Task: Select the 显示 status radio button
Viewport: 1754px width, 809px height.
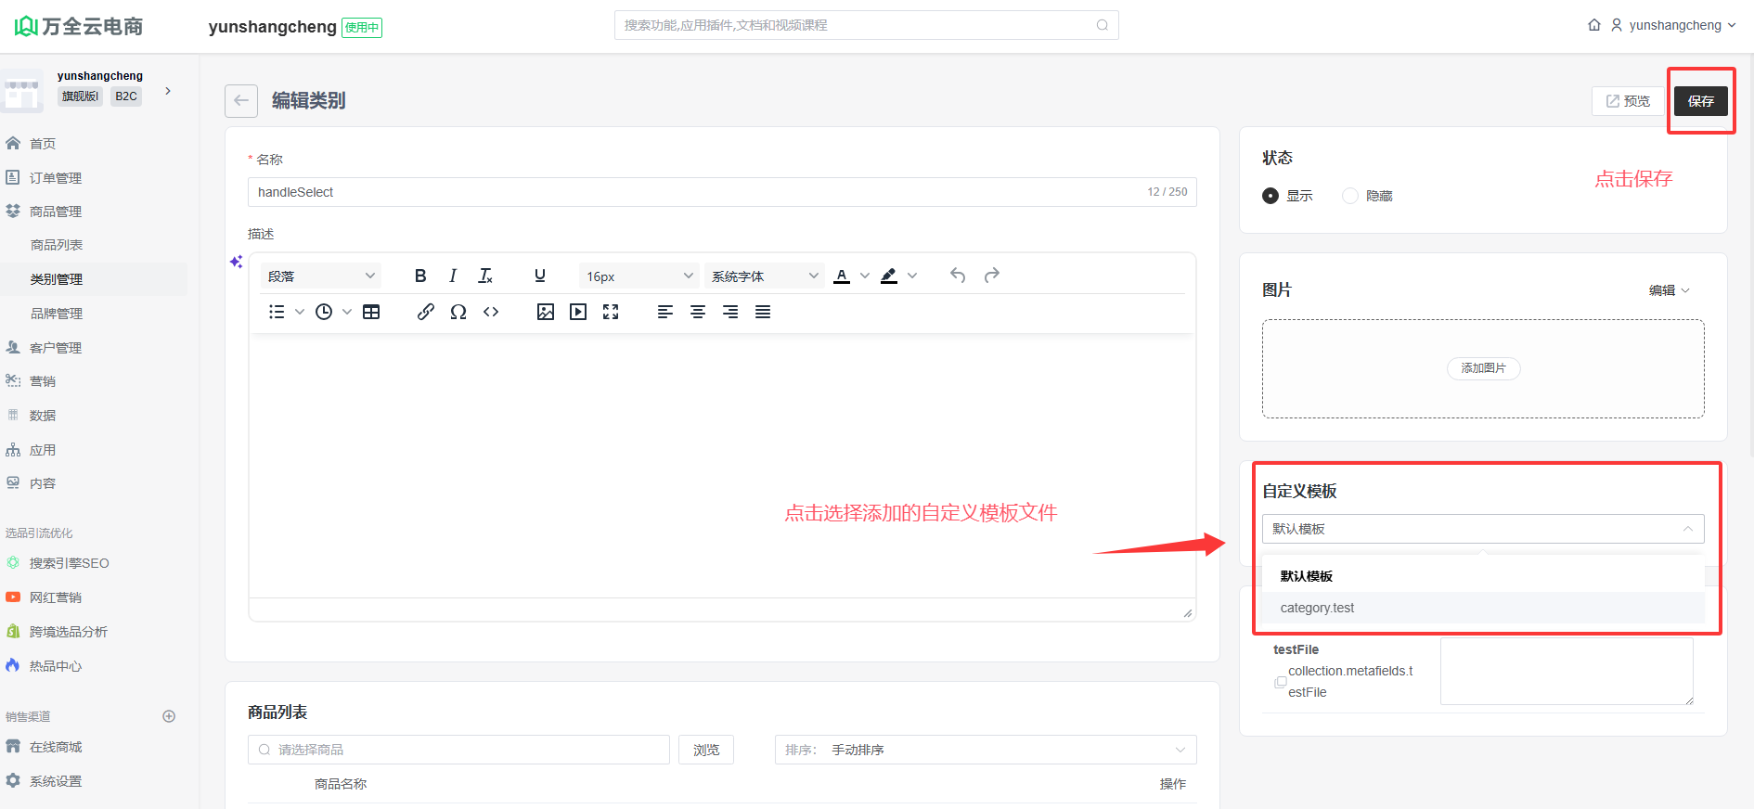Action: coord(1270,196)
